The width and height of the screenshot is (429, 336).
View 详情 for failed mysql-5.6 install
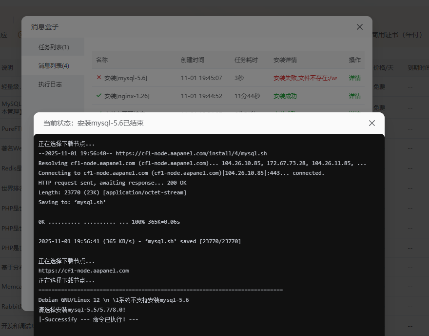point(354,78)
